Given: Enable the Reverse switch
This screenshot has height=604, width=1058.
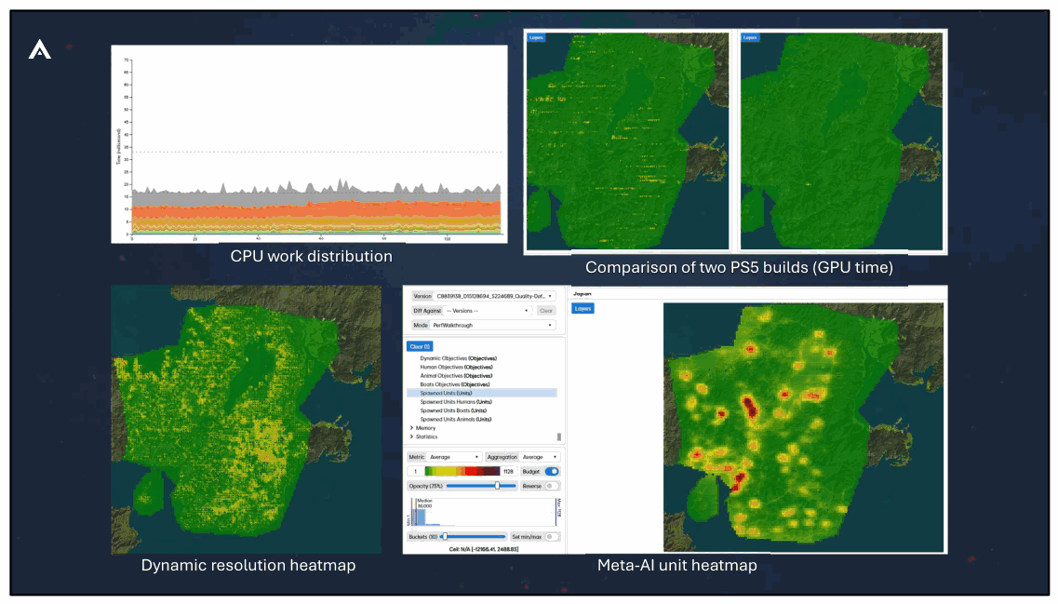Looking at the screenshot, I should (x=551, y=486).
